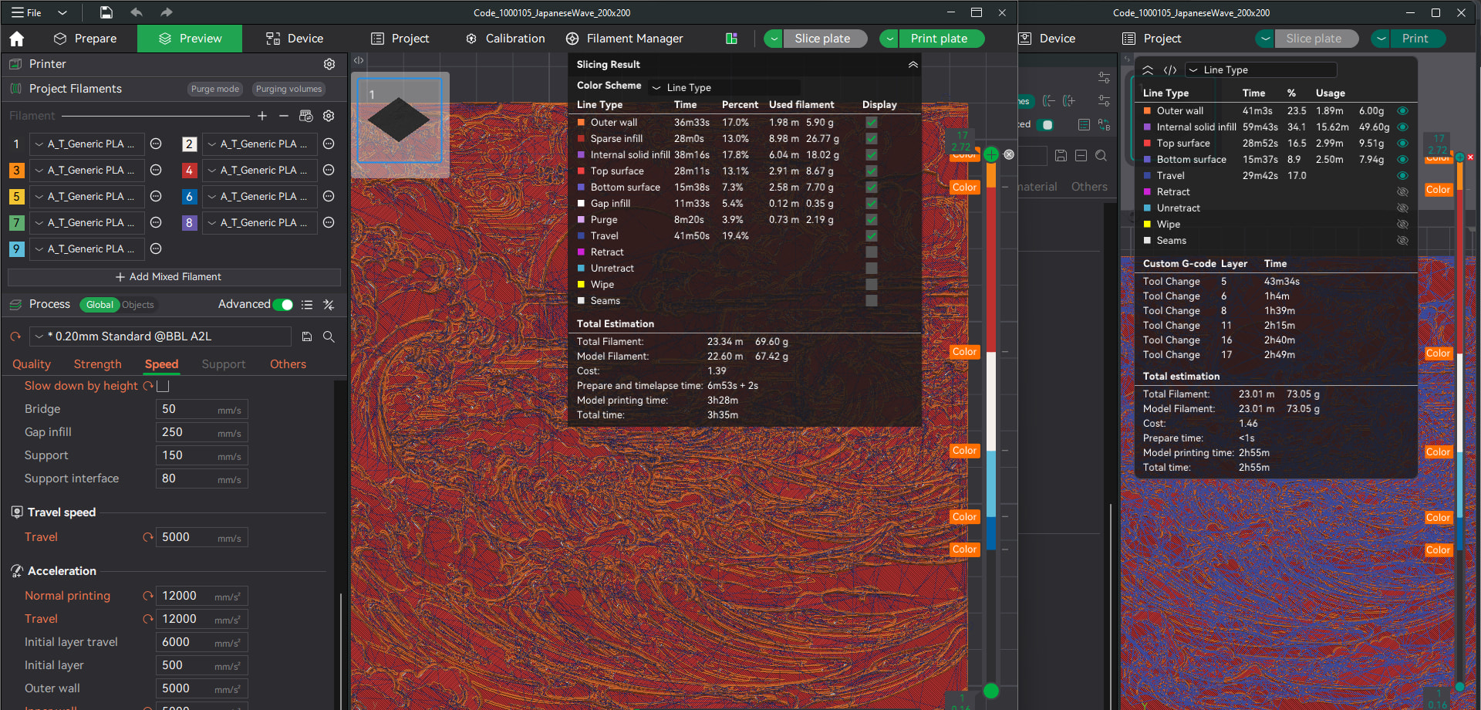Show Wipe lines in right window legend
The height and width of the screenshot is (710, 1481).
coord(1403,225)
